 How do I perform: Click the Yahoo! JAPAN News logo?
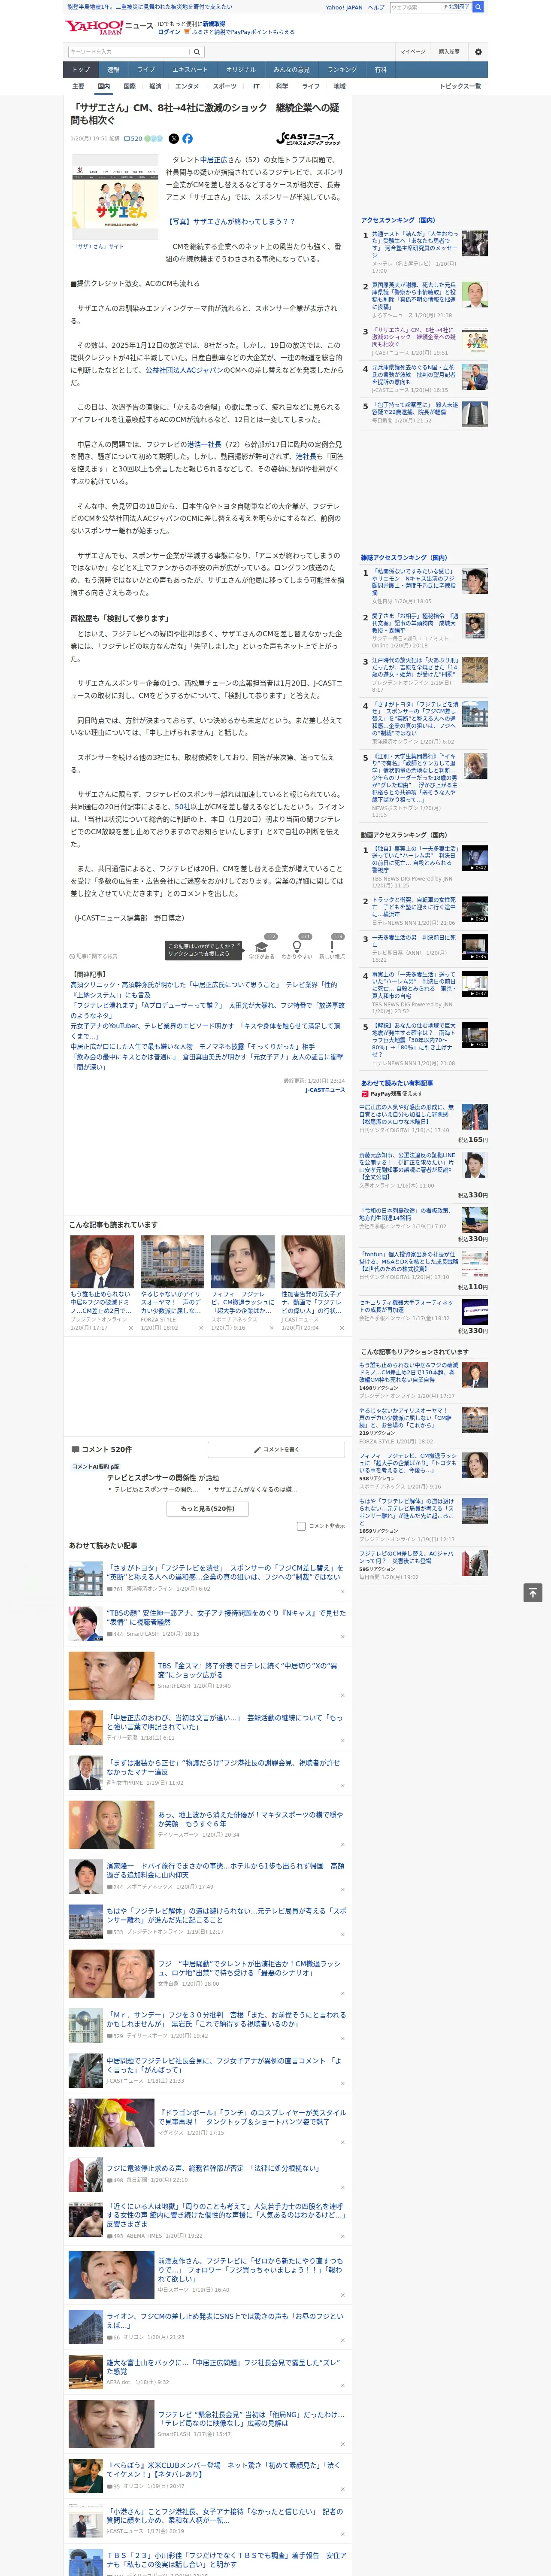coord(109,27)
